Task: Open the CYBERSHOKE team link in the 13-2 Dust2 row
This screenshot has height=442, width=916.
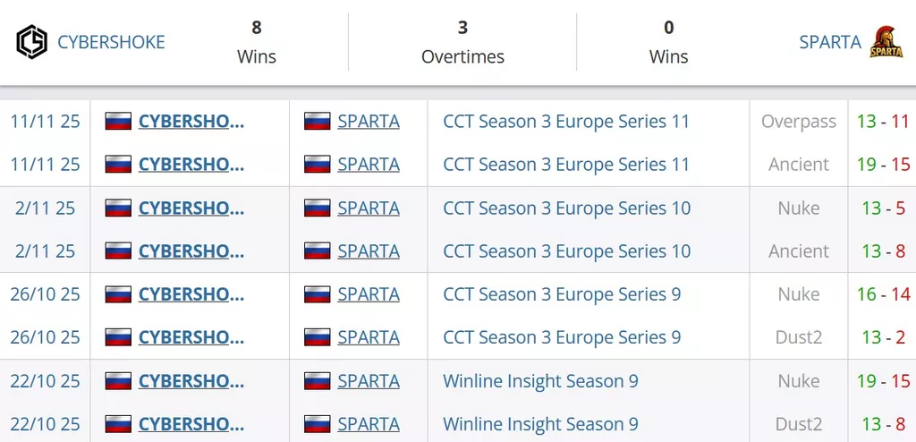Action: pos(191,337)
